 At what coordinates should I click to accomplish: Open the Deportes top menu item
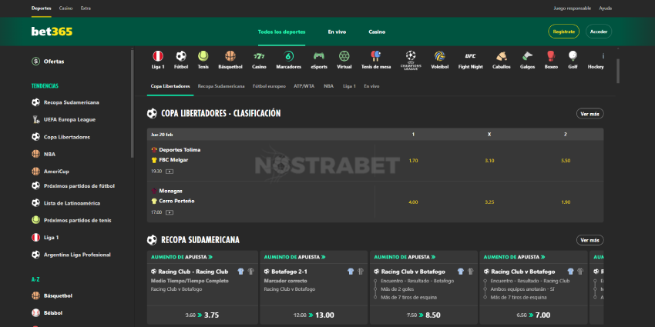coord(42,8)
